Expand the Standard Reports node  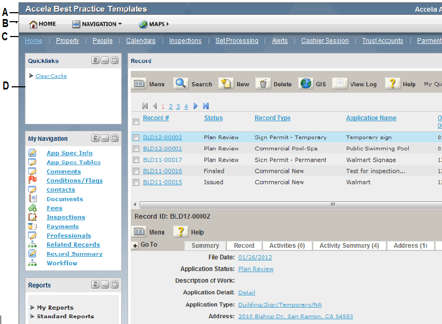tap(32, 316)
